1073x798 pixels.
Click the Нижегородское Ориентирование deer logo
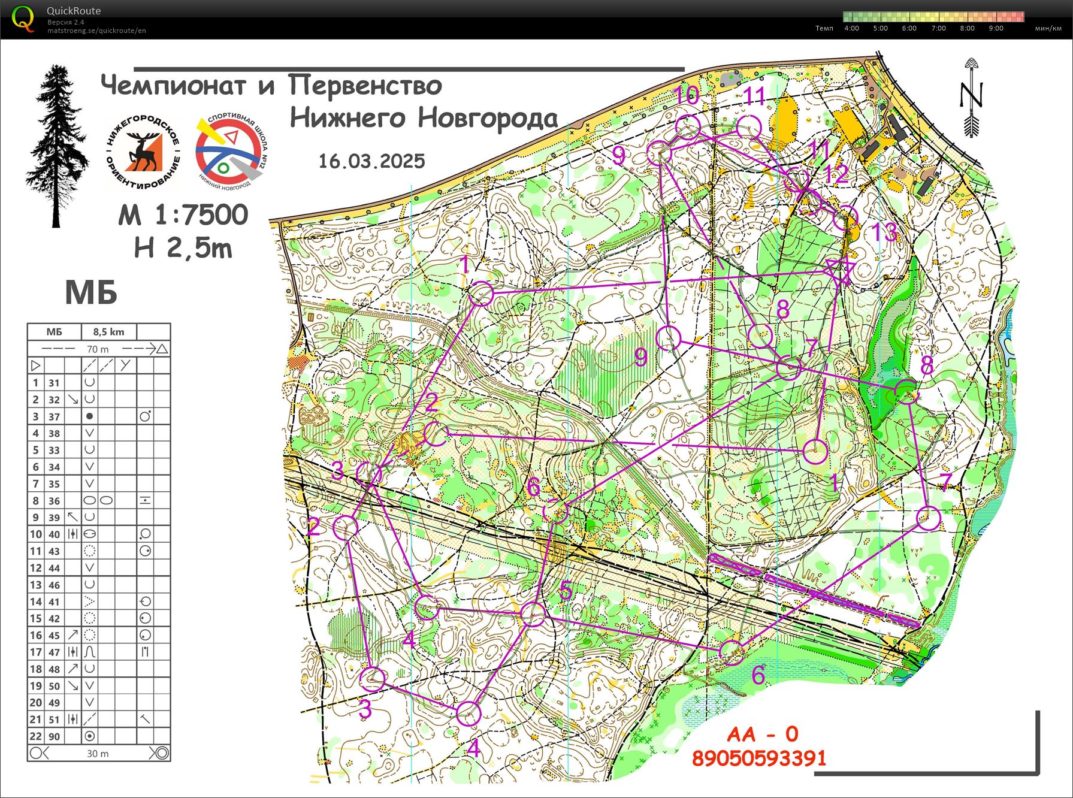[143, 152]
